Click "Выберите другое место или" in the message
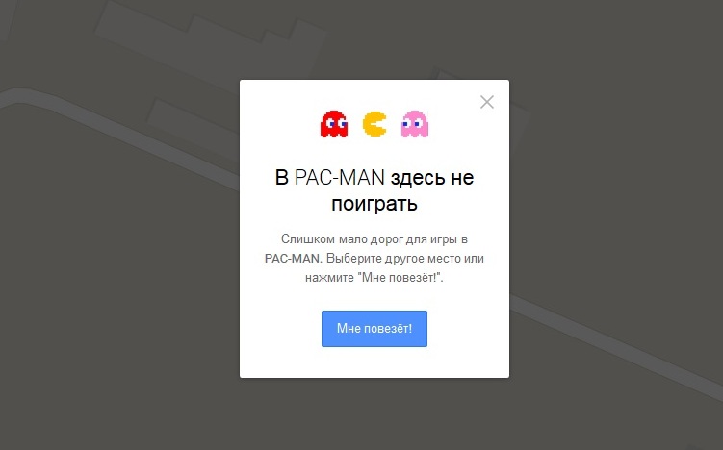The image size is (723, 450). click(405, 259)
